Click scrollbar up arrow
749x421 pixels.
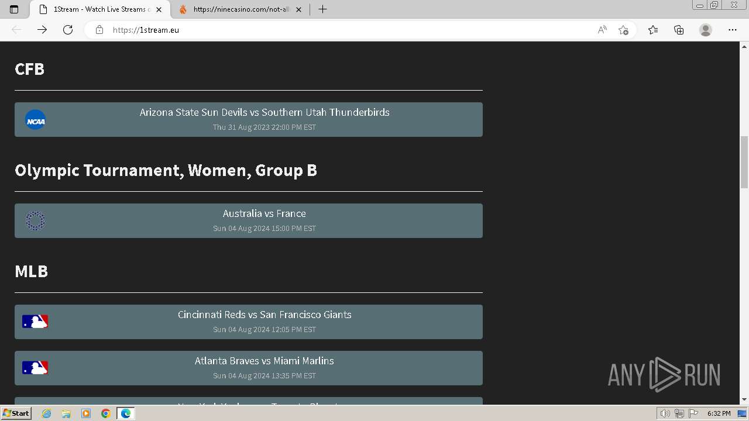point(744,46)
